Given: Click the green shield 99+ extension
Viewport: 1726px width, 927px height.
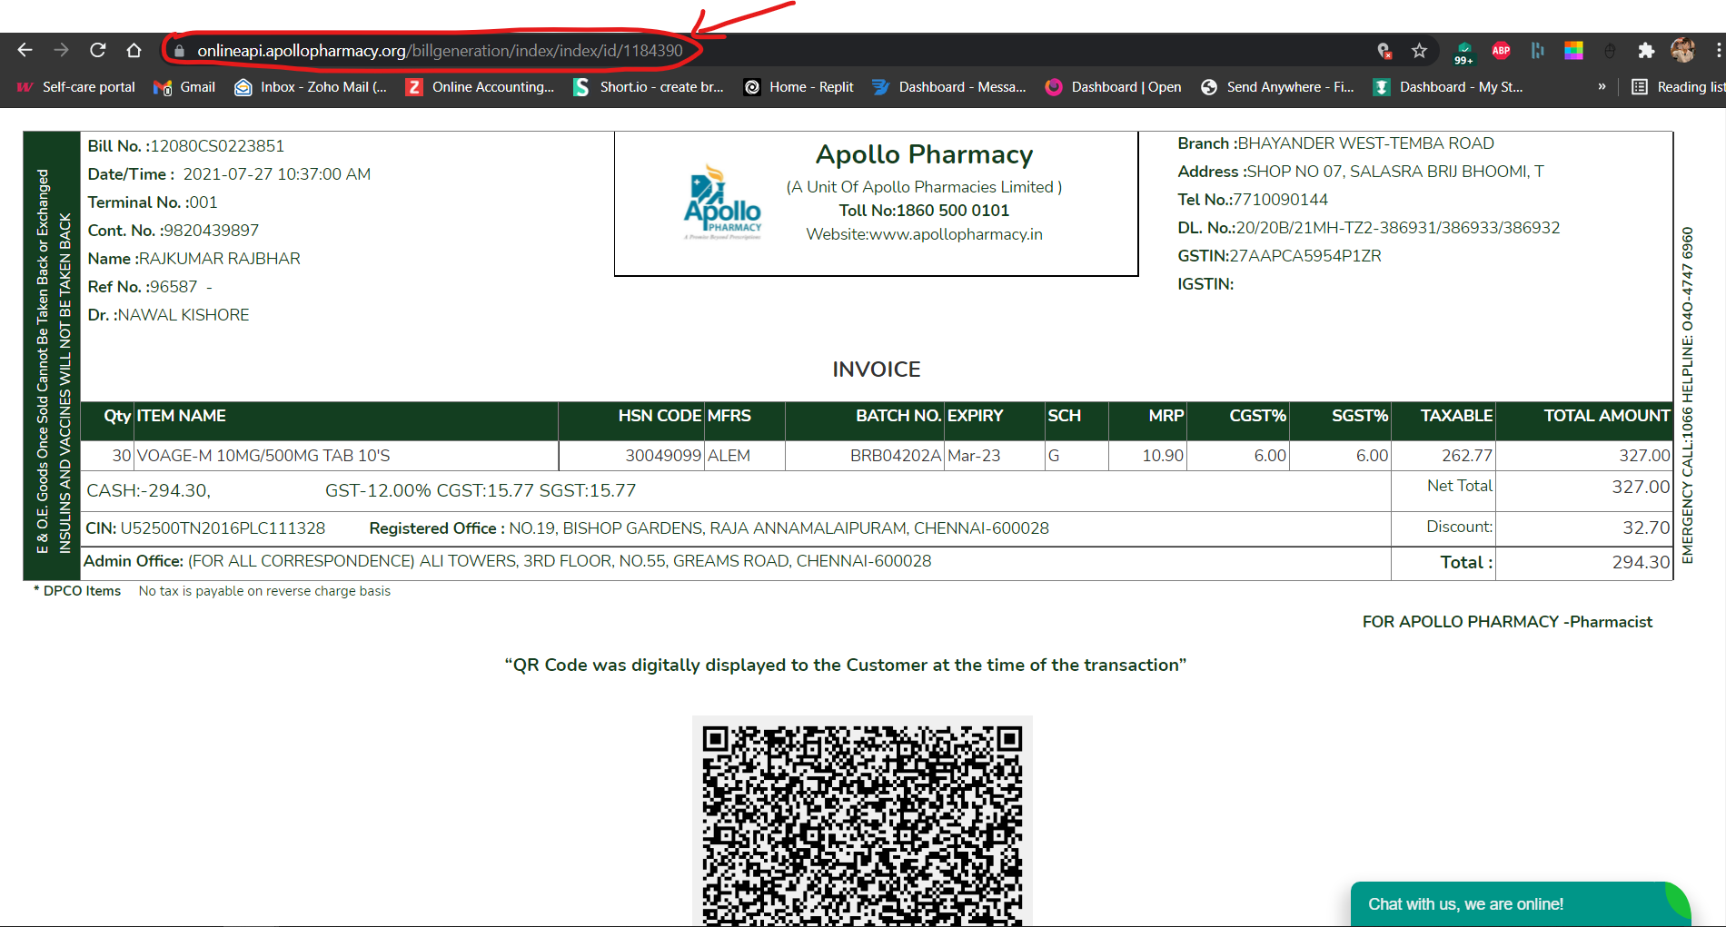Looking at the screenshot, I should click(x=1463, y=52).
